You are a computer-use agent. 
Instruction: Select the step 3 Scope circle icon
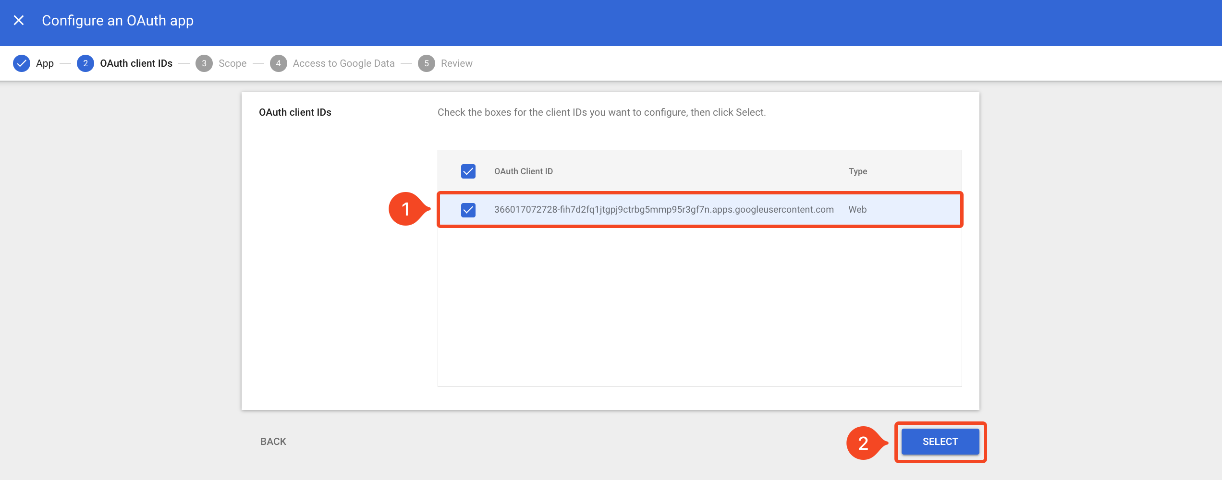pos(204,63)
